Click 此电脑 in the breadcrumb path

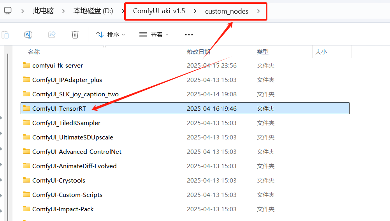(x=43, y=11)
